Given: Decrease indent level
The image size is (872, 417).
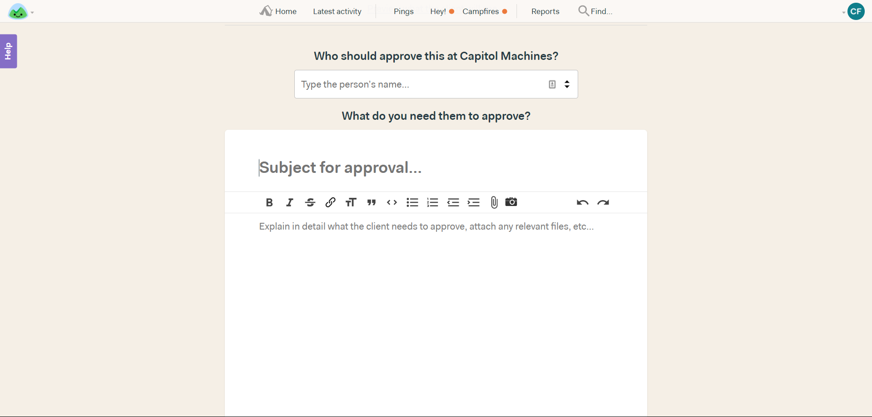Looking at the screenshot, I should coord(453,202).
